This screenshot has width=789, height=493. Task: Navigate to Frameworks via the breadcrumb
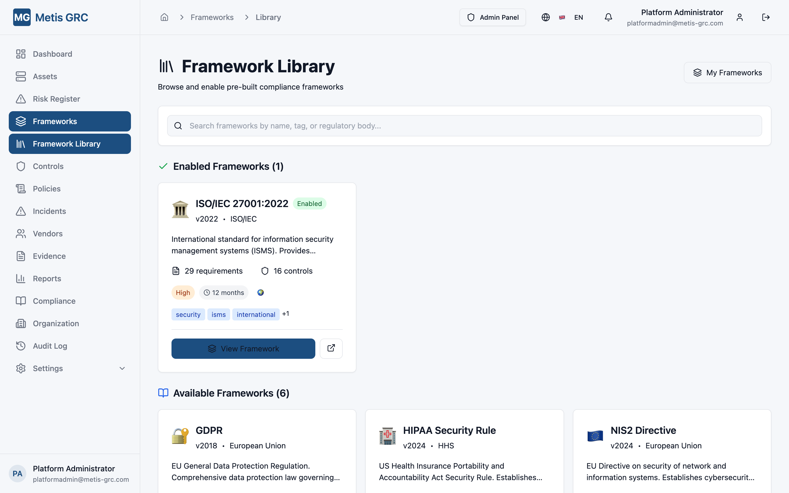(x=211, y=17)
